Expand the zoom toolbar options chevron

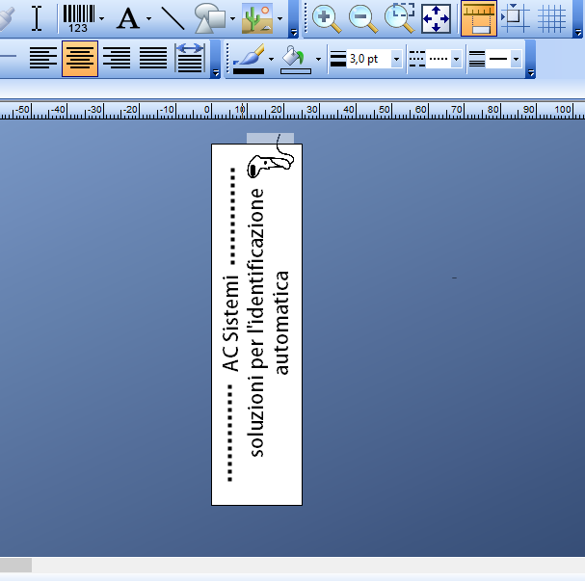[578, 33]
